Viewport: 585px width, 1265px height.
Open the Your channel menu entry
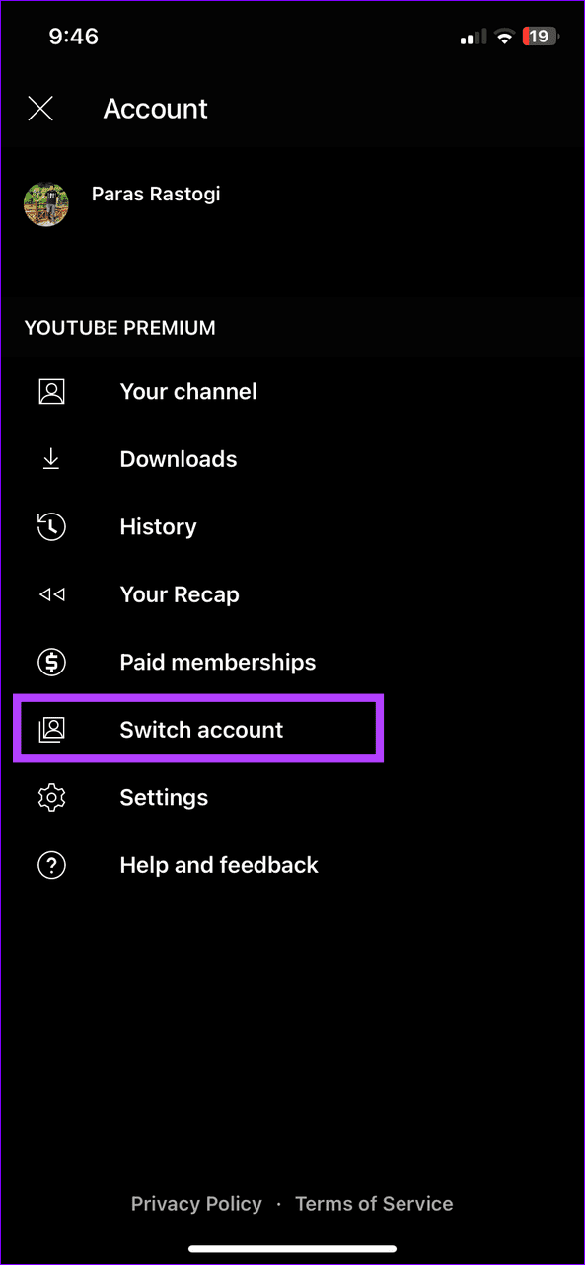coord(187,391)
